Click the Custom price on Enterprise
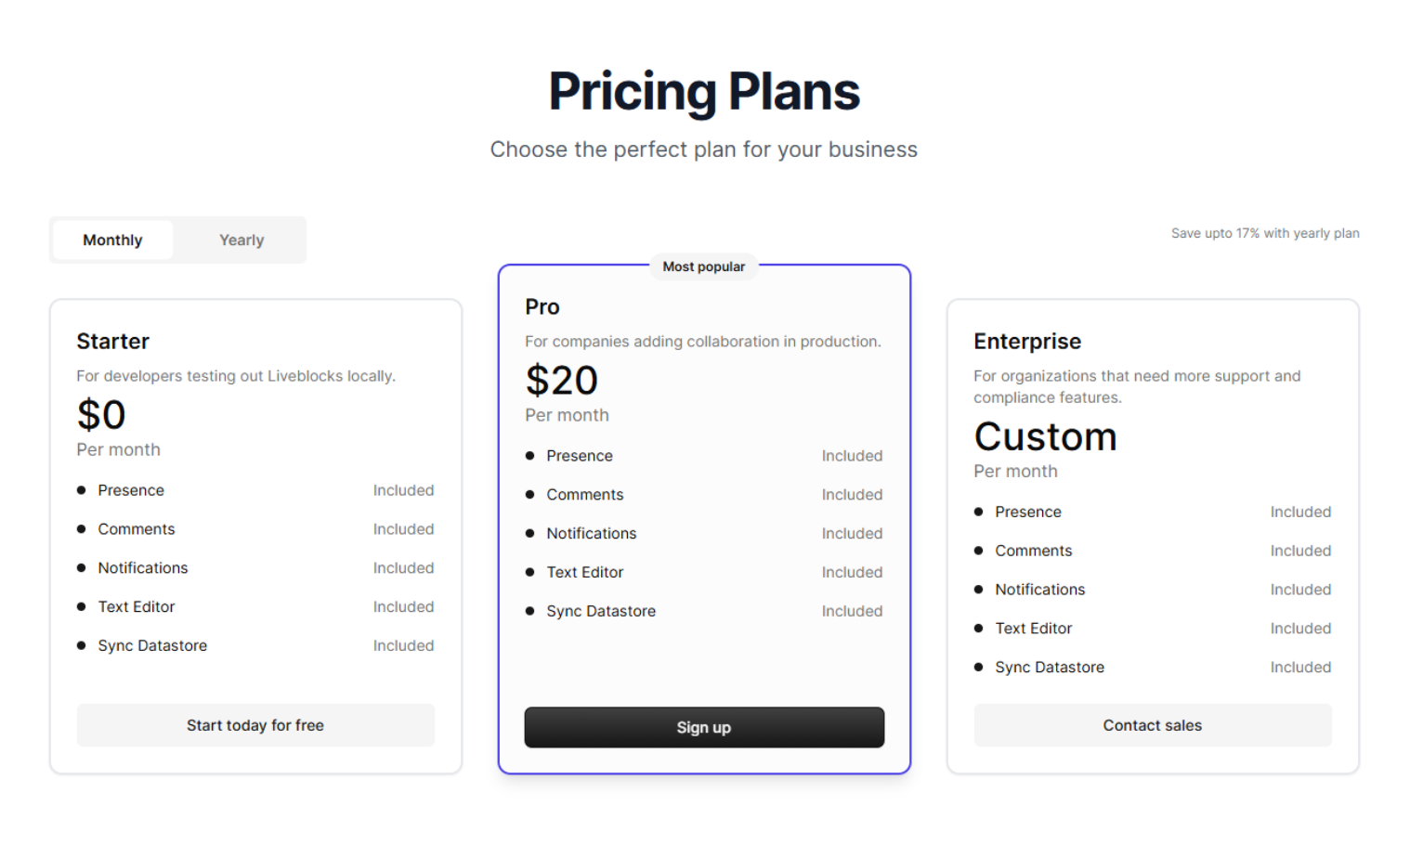 (x=1045, y=436)
